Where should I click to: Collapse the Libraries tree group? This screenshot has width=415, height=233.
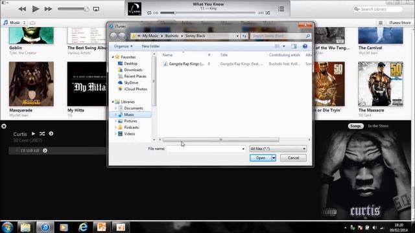[x=113, y=102]
